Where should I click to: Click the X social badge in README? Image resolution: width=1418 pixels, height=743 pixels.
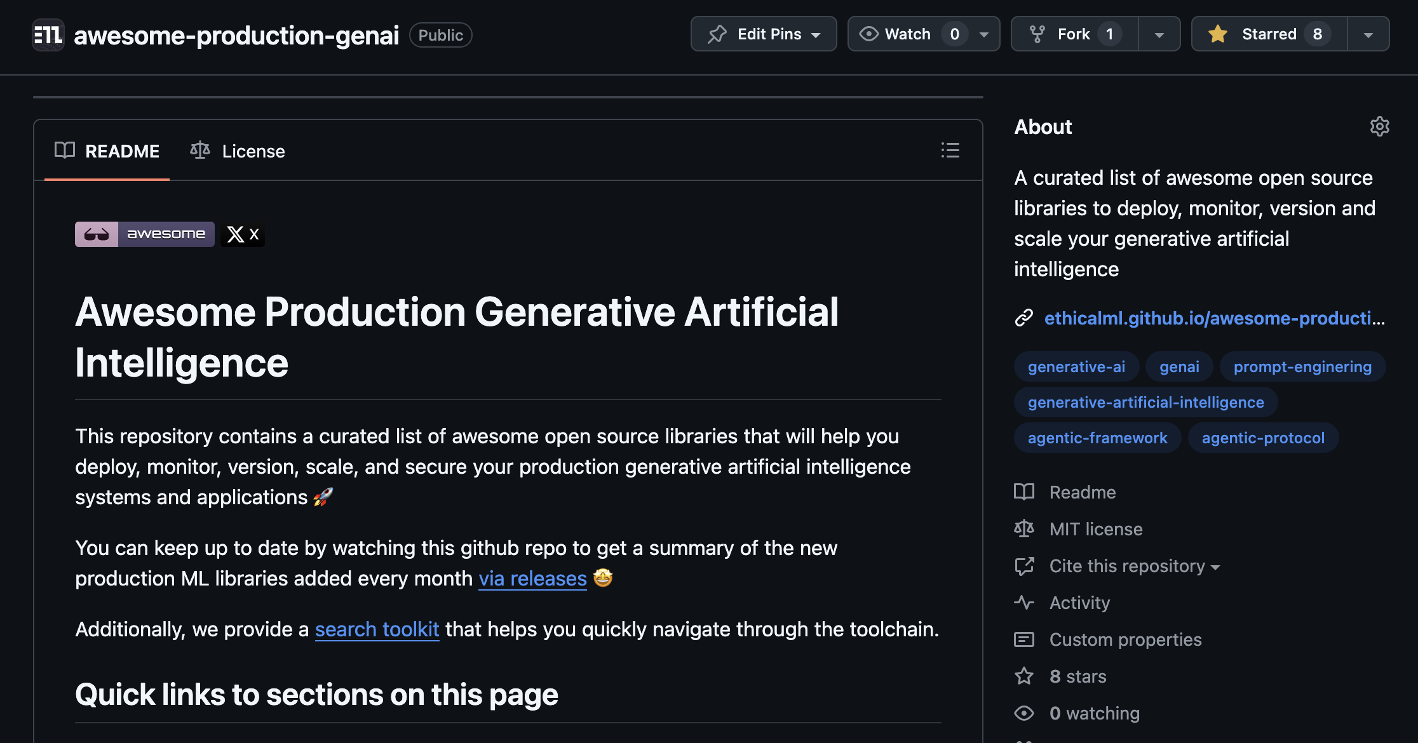(243, 234)
